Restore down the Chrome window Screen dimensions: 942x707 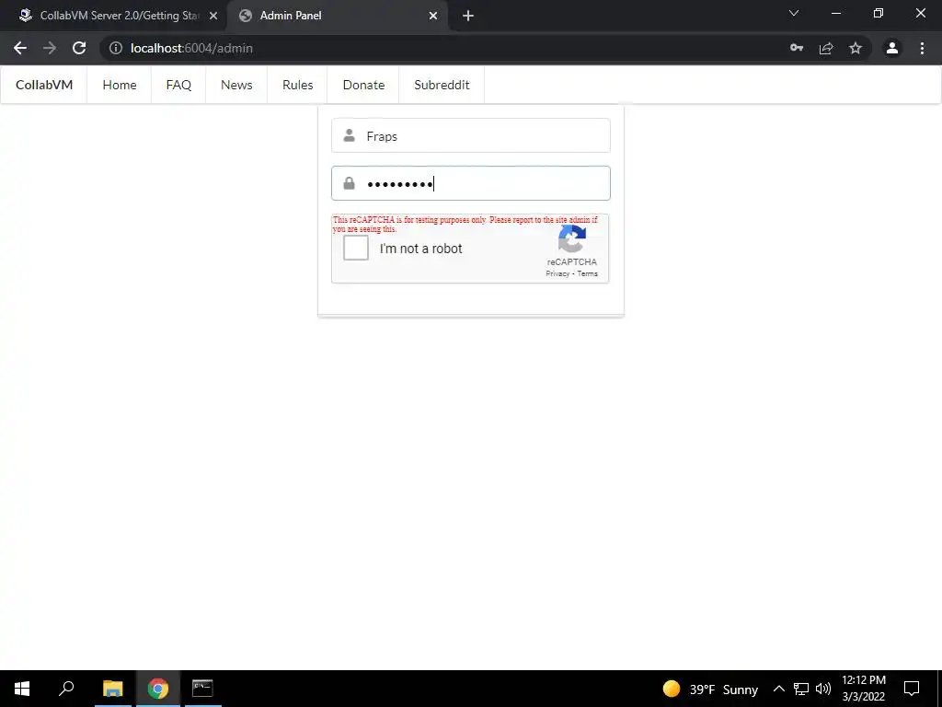pyautogui.click(x=879, y=13)
